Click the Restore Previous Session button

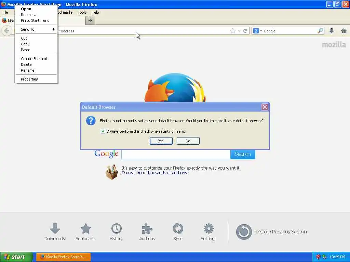point(271,232)
